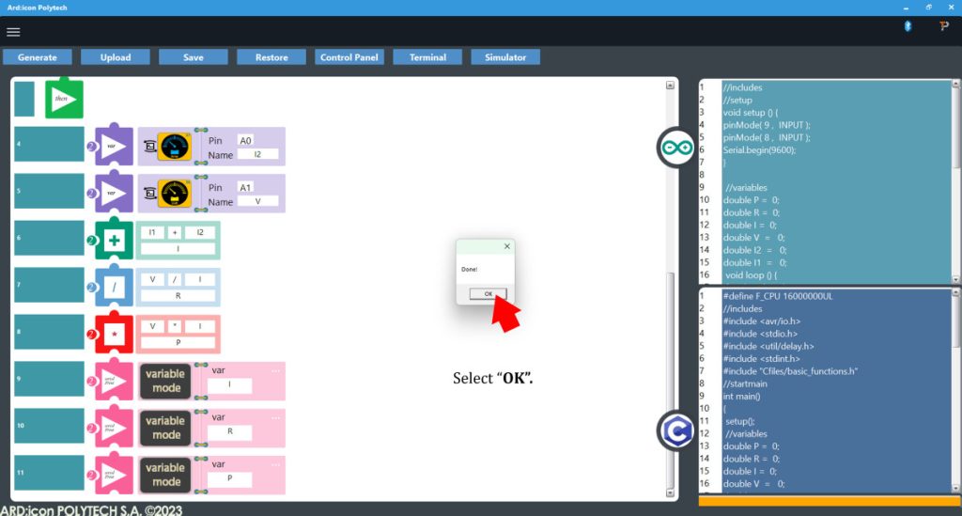Open the hamburger menu
962x516 pixels.
(x=13, y=32)
